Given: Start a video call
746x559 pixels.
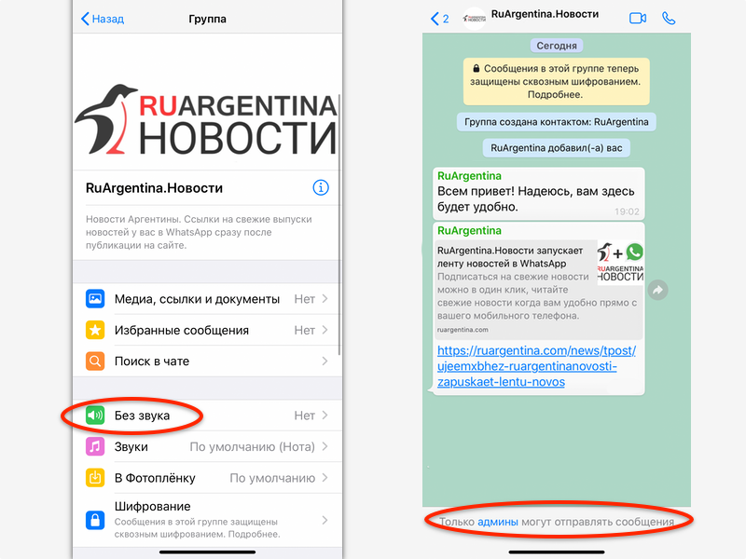Looking at the screenshot, I should 638,19.
